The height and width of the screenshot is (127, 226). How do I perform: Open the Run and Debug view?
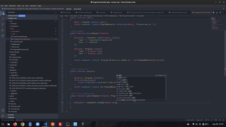3,30
